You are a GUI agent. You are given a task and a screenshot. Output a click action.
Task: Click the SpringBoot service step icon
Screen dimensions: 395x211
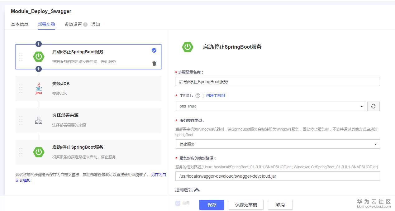[38, 57]
